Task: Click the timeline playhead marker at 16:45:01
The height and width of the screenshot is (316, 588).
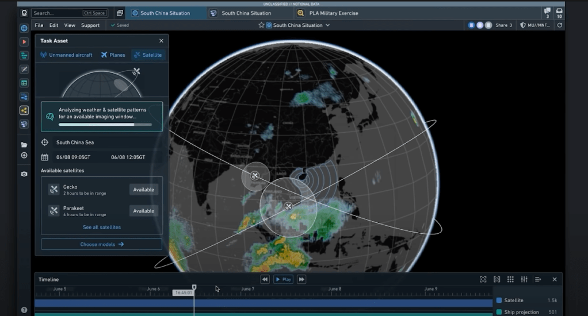Action: pyautogui.click(x=194, y=287)
